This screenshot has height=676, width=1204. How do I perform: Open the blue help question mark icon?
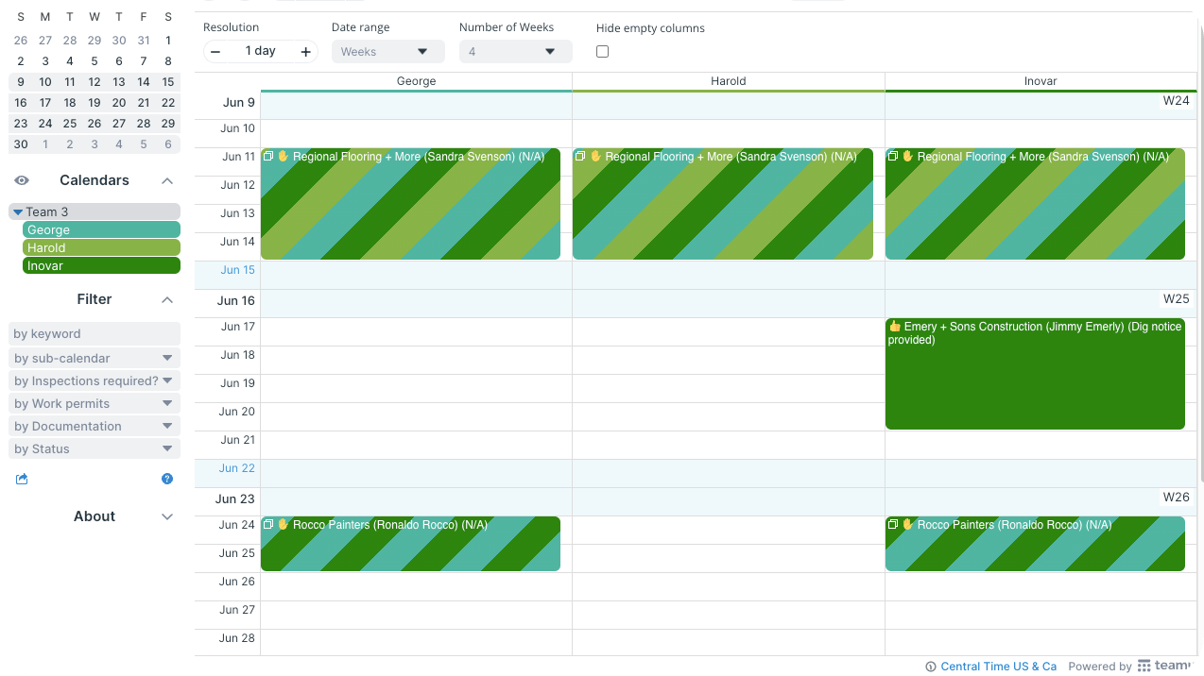(x=167, y=479)
